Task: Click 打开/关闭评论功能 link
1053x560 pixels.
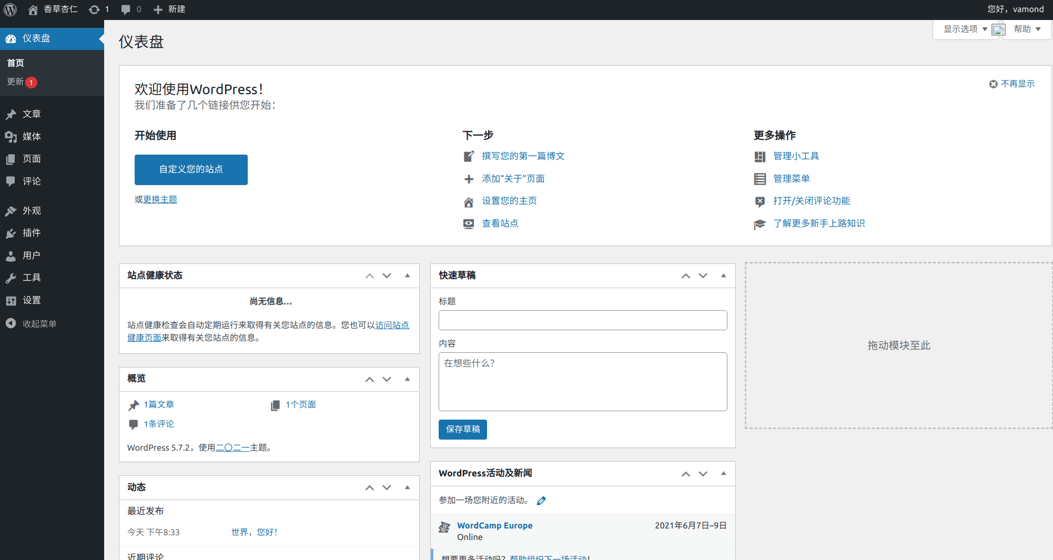Action: 811,201
